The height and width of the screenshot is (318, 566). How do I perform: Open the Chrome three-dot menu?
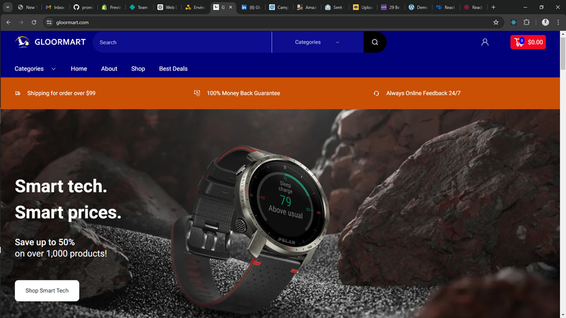pos(558,23)
